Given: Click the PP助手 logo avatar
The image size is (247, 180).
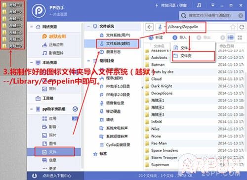Looking at the screenshot, I should pyautogui.click(x=39, y=11).
